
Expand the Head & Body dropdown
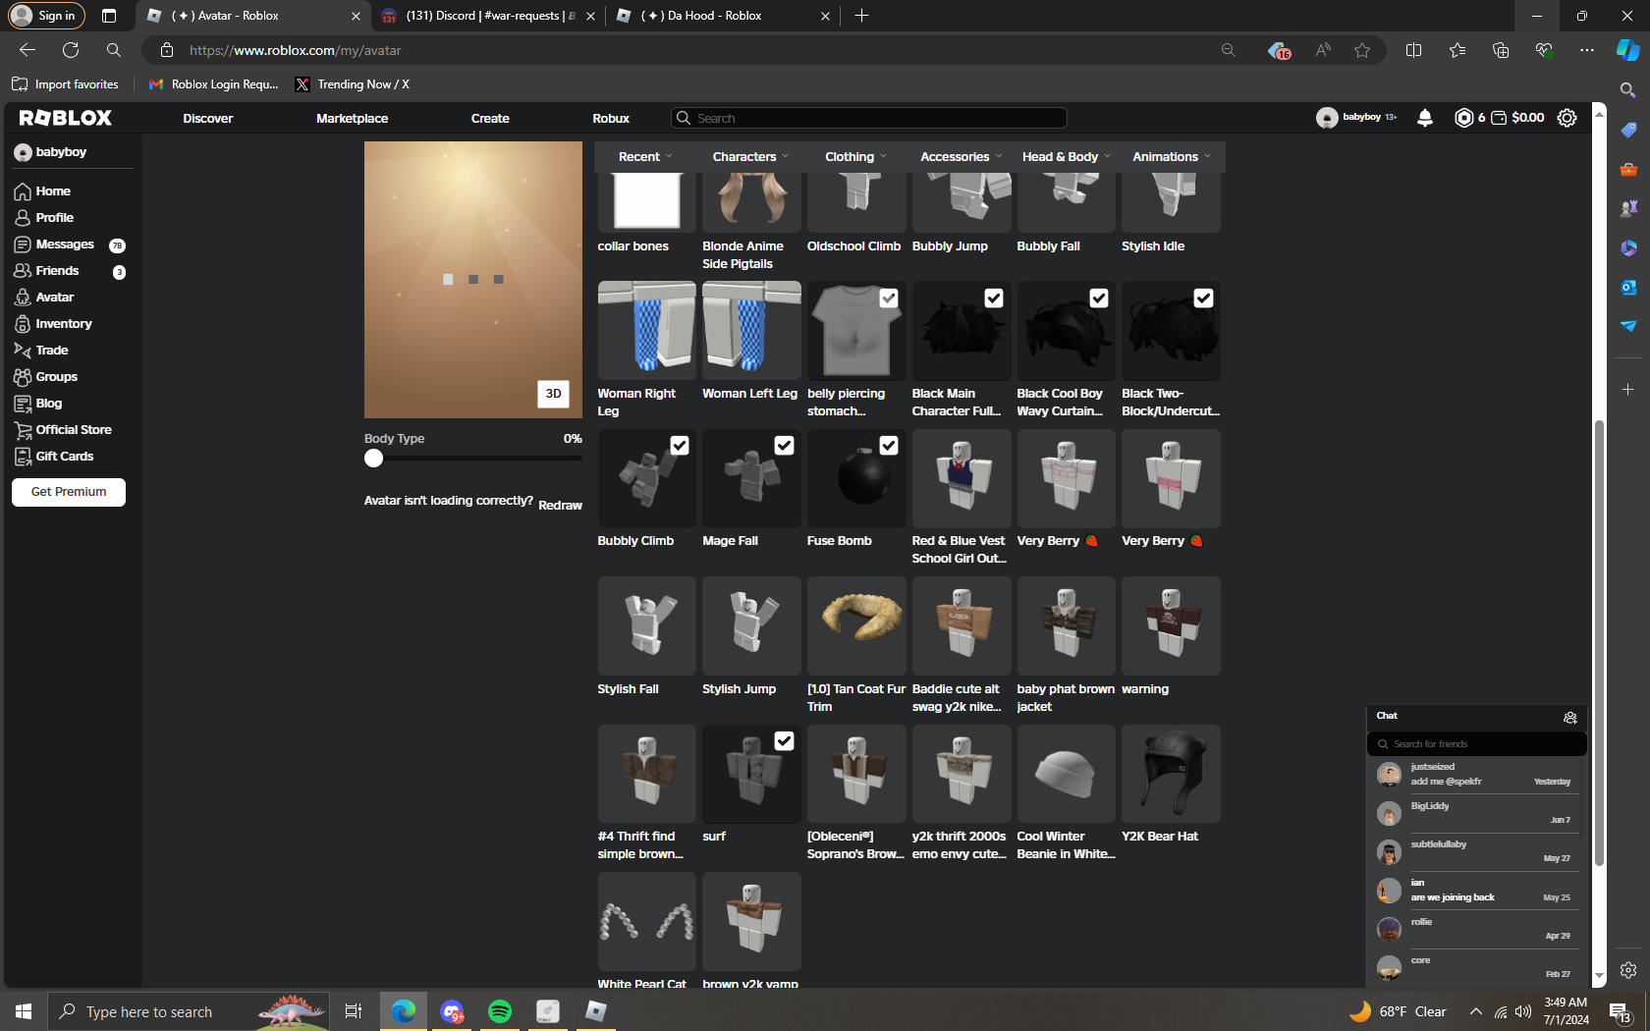click(1066, 157)
